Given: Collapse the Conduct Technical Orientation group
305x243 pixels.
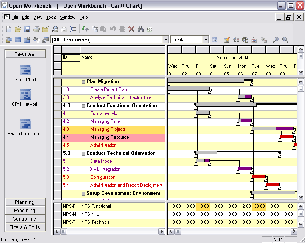Looking at the screenshot, I should click(x=84, y=154).
